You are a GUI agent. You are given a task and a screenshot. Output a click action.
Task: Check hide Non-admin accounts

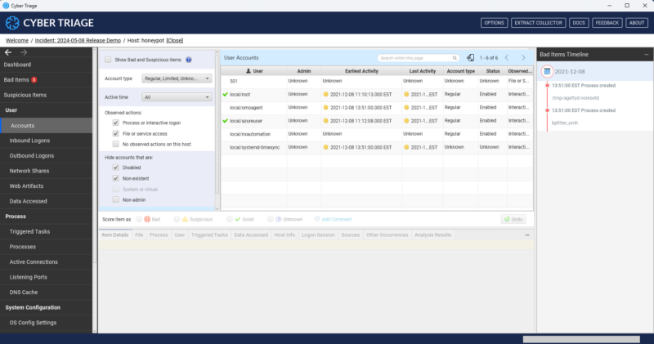[115, 199]
